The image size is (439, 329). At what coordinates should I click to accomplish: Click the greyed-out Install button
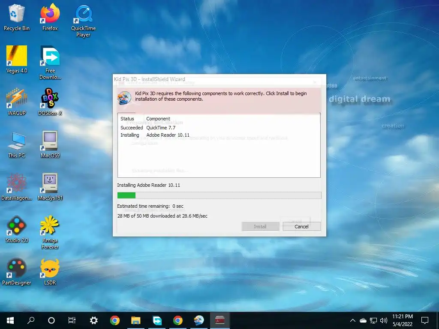coord(260,227)
